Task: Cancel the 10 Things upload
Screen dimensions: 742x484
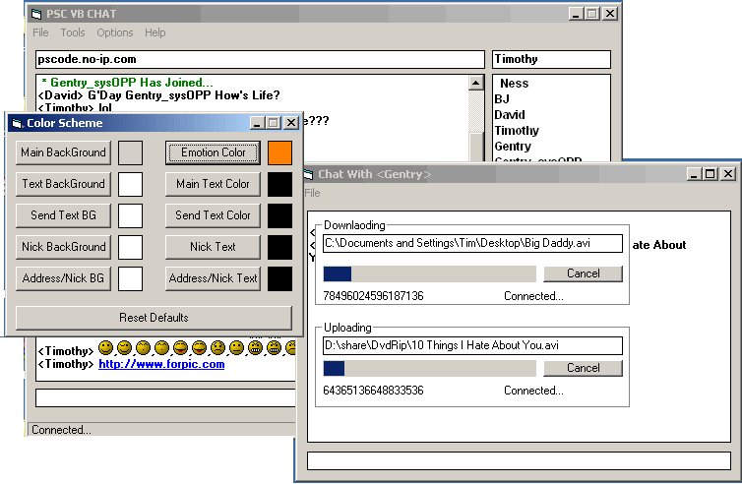Action: 583,368
